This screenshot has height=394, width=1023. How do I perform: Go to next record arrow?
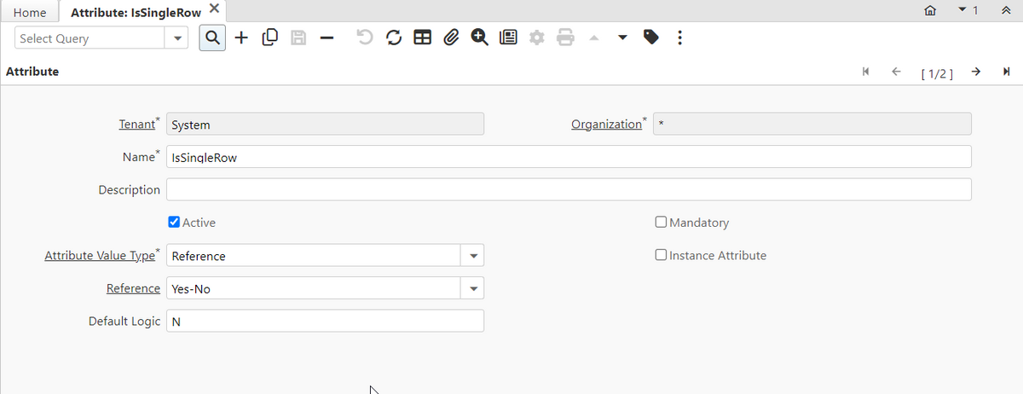click(975, 72)
